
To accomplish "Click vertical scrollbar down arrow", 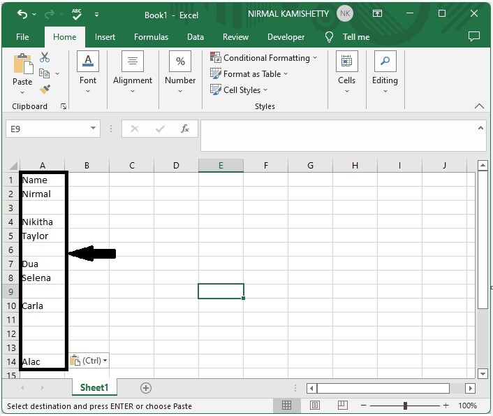I will [x=483, y=373].
